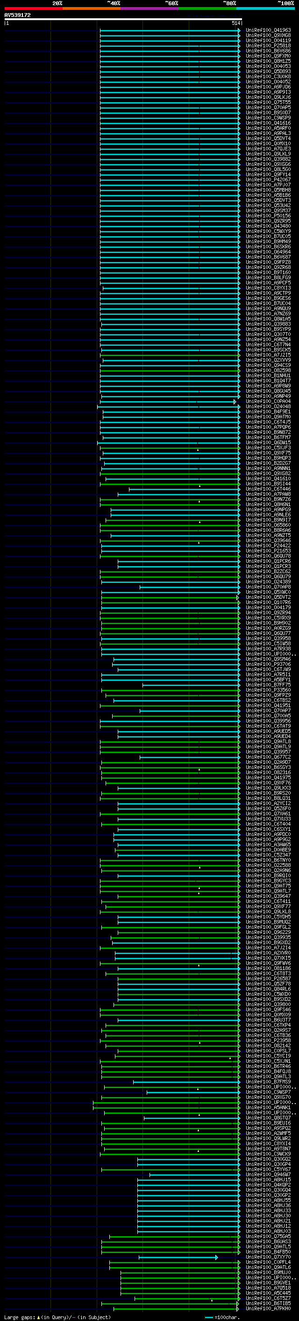The height and width of the screenshot is (1321, 299).
Task: Select label UniRef100_A0RZG9
Action: click(268, 628)
